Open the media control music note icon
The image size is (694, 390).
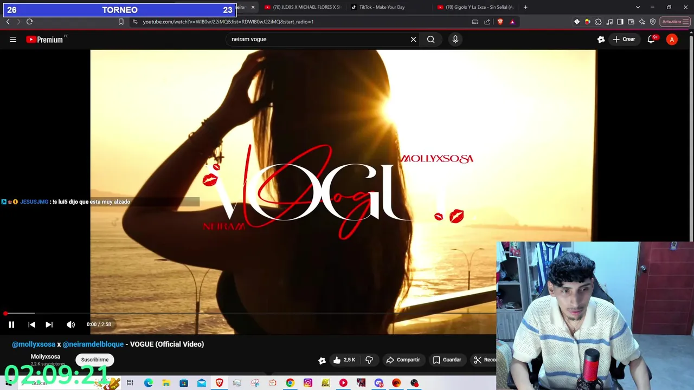pos(609,22)
